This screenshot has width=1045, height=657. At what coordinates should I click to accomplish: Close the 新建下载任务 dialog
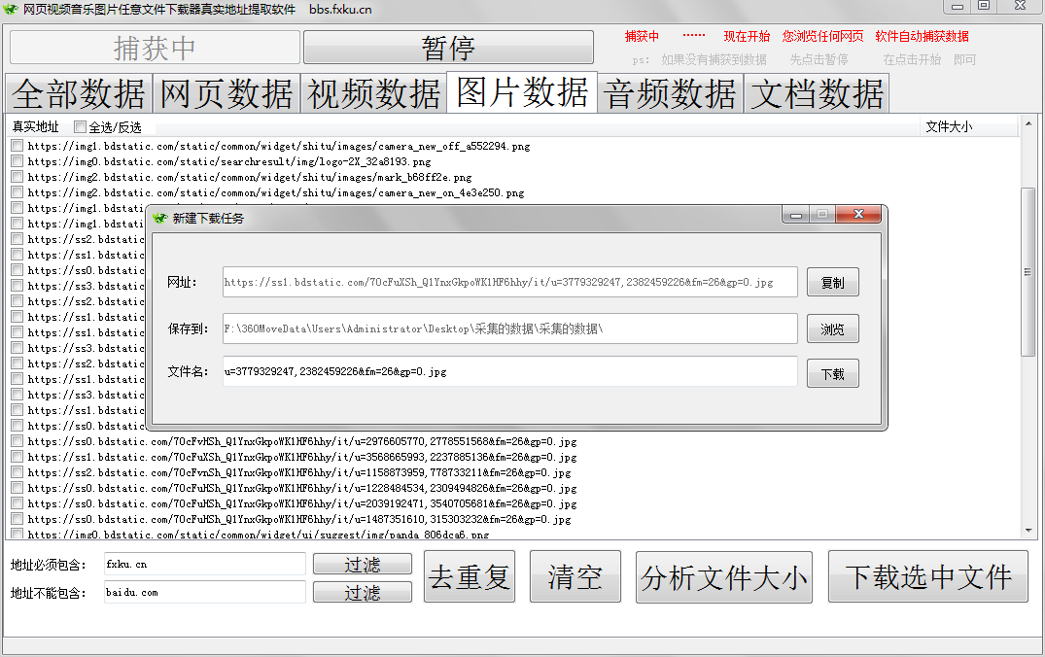point(859,215)
